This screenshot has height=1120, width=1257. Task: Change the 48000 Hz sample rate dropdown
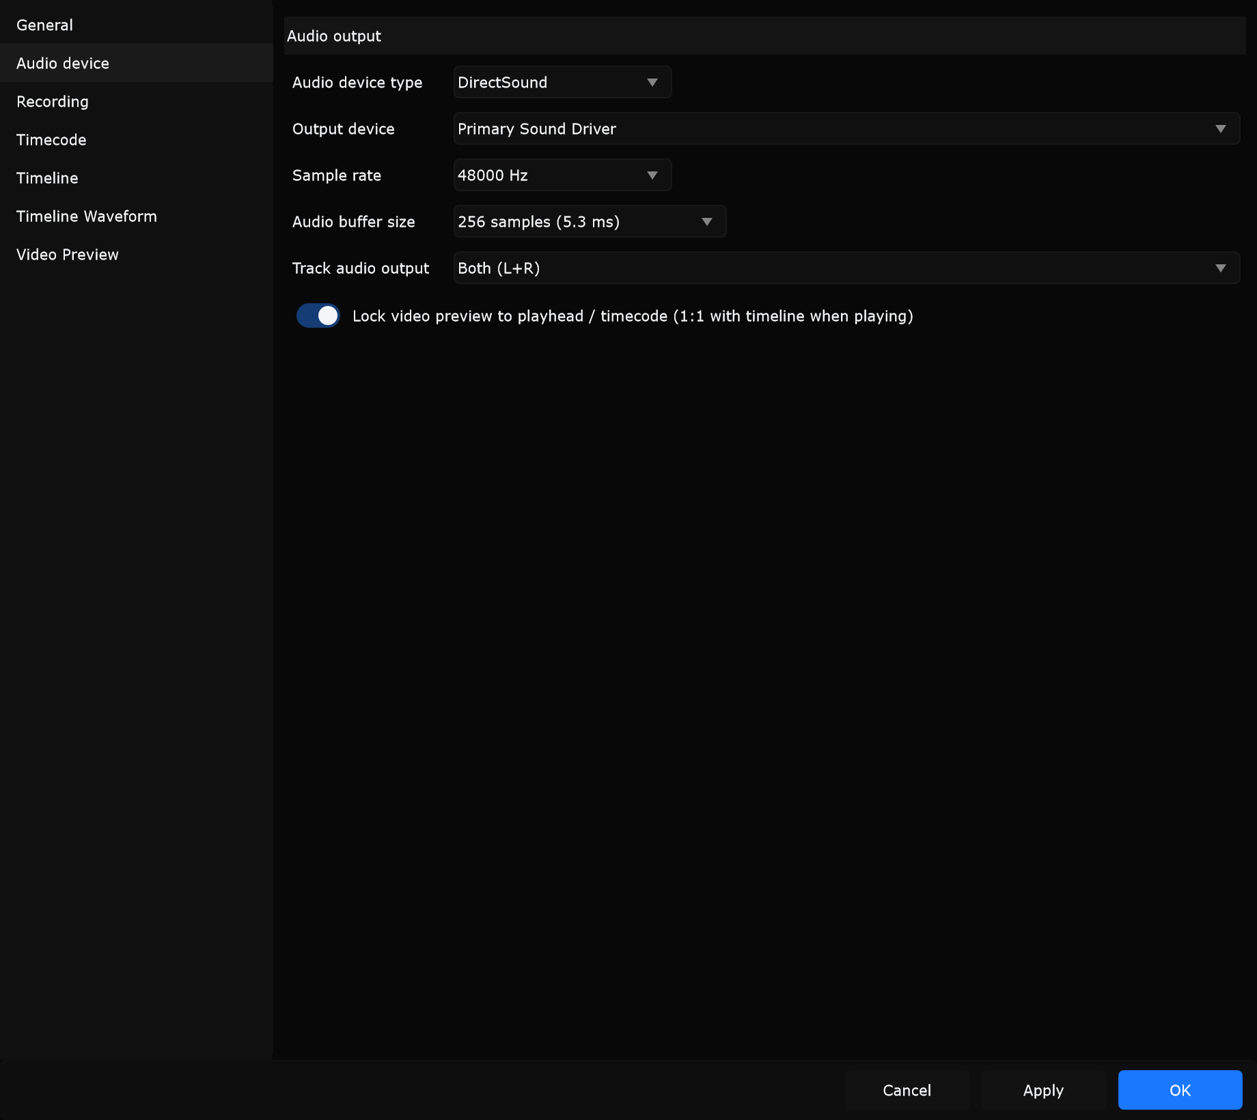[562, 175]
